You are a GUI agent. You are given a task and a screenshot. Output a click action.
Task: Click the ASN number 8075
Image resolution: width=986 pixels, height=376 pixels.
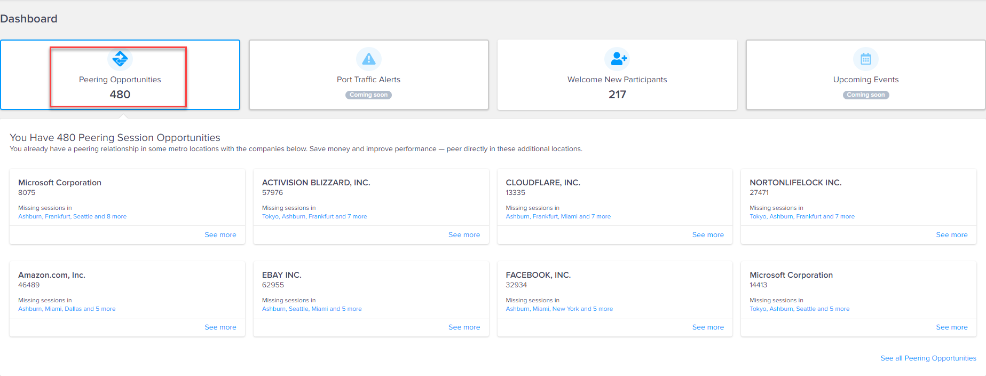pos(27,193)
